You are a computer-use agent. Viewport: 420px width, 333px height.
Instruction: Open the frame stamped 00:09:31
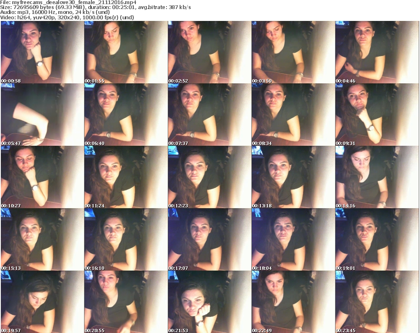pyautogui.click(x=377, y=115)
